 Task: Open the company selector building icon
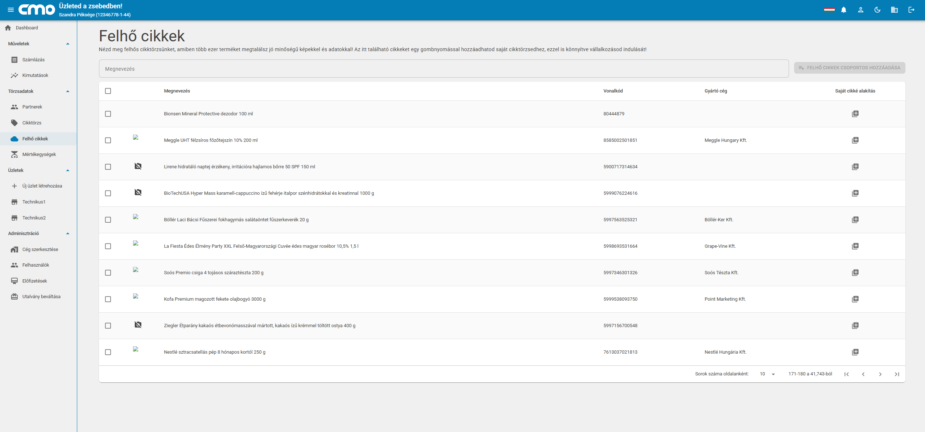coord(894,10)
